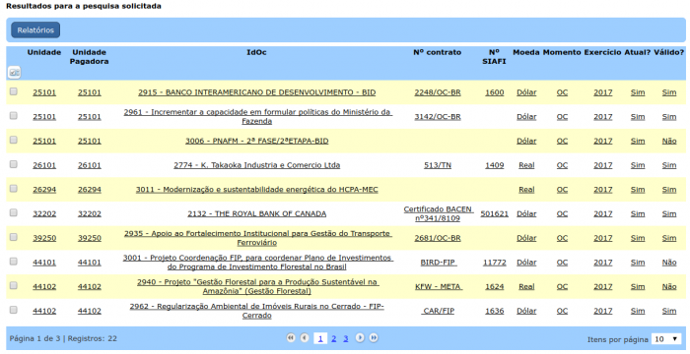This screenshot has height=354, width=690.
Task: Click contract number 513/TN
Action: pyautogui.click(x=438, y=165)
